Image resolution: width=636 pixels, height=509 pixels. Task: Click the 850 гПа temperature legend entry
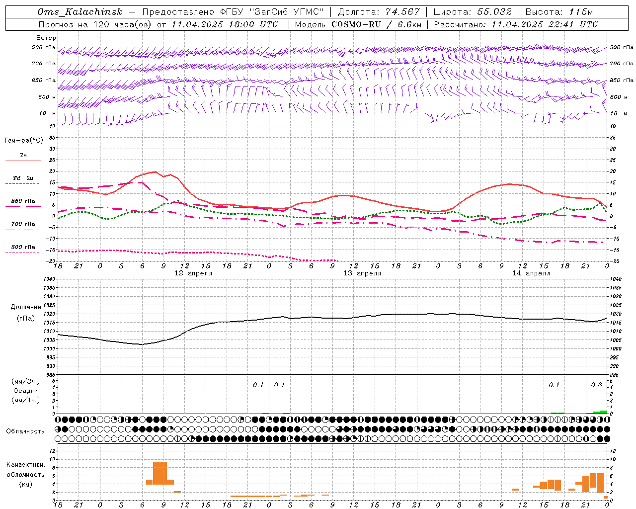point(23,201)
